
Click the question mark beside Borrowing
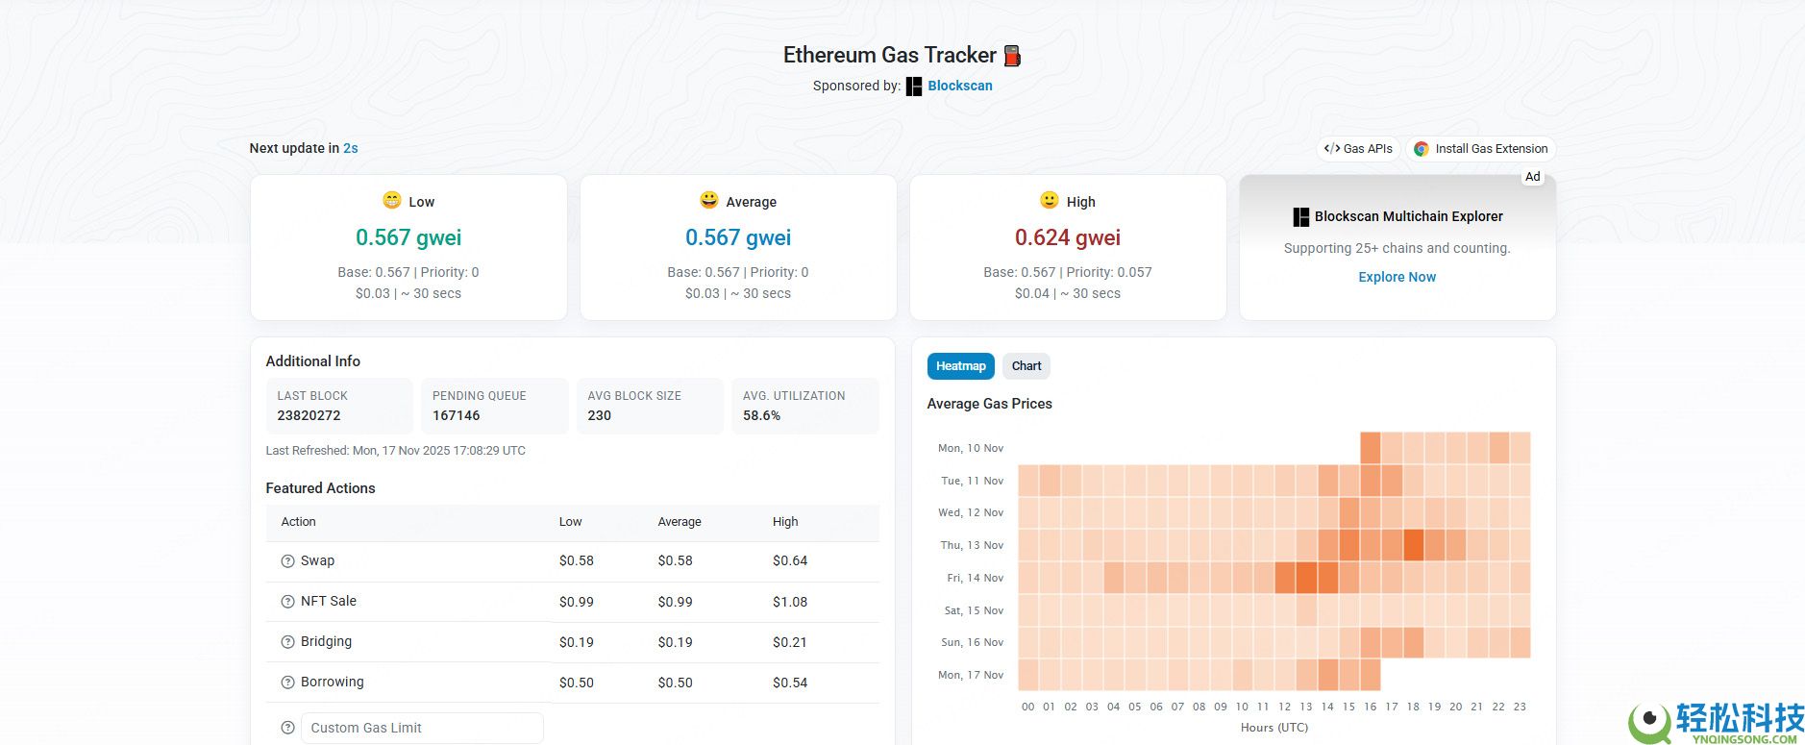coord(285,682)
